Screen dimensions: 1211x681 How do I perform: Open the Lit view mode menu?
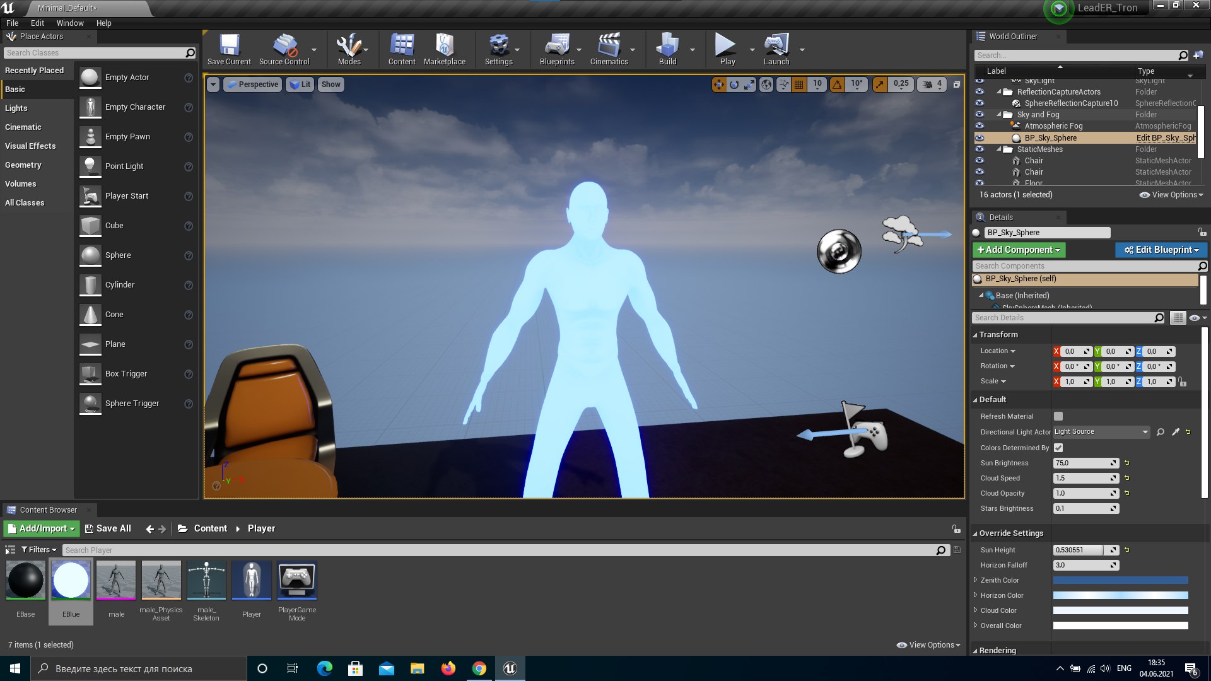coord(300,84)
